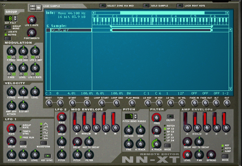Click the Pitch Bend Range stepper arrows
This screenshot has width=242, height=166.
(x=136, y=116)
